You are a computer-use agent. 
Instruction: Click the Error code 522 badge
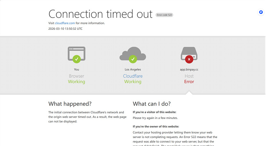[x=164, y=15]
